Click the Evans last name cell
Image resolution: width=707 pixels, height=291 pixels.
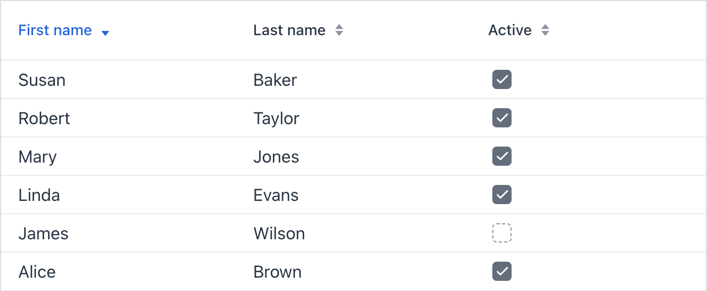click(x=276, y=195)
